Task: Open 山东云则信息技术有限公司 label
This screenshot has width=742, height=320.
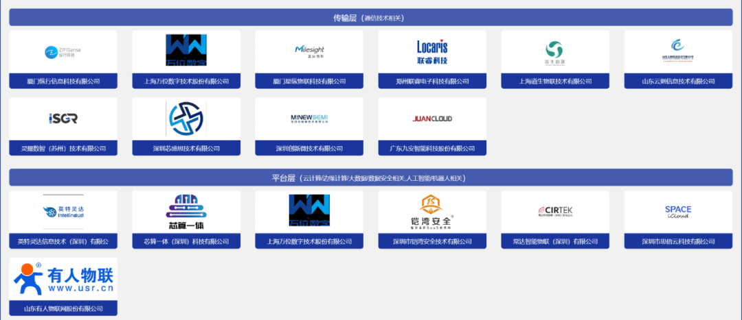Action: (x=677, y=81)
